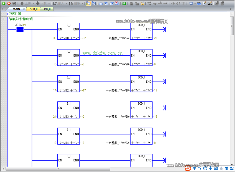Viewport: 235px width, 172px height.
Task: Click the red STOP button in toolbar
Action: coord(9,3)
